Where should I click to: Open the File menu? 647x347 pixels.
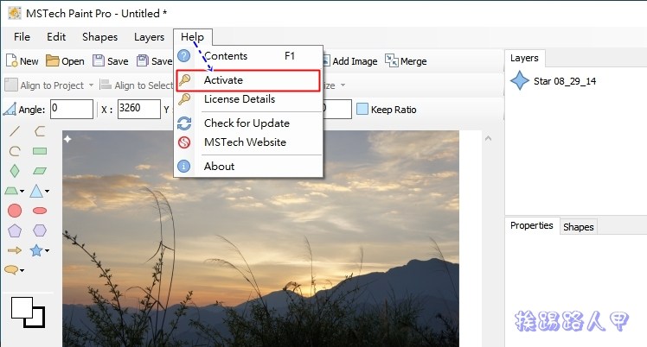pyautogui.click(x=22, y=36)
